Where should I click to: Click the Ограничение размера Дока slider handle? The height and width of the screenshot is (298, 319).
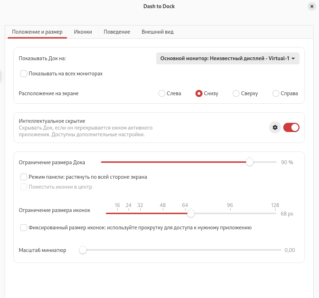250,162
